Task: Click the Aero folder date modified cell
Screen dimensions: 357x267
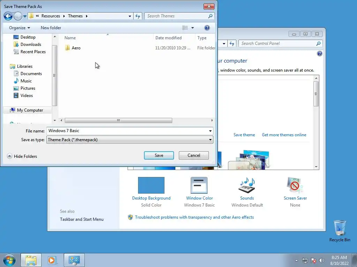Action: (x=173, y=48)
